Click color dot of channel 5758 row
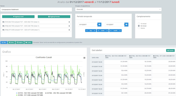This screenshot has width=176, height=96. coord(3,26)
